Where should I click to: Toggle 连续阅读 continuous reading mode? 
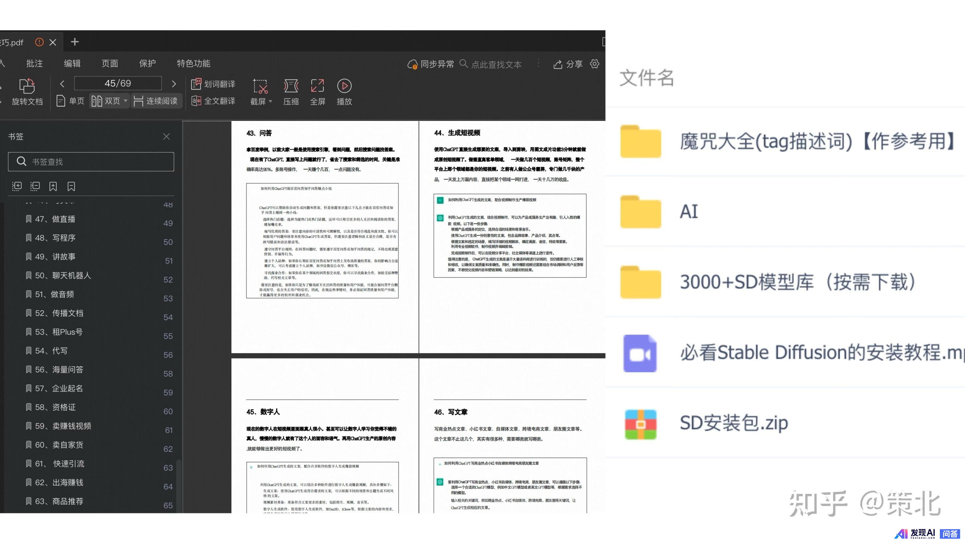click(x=155, y=101)
